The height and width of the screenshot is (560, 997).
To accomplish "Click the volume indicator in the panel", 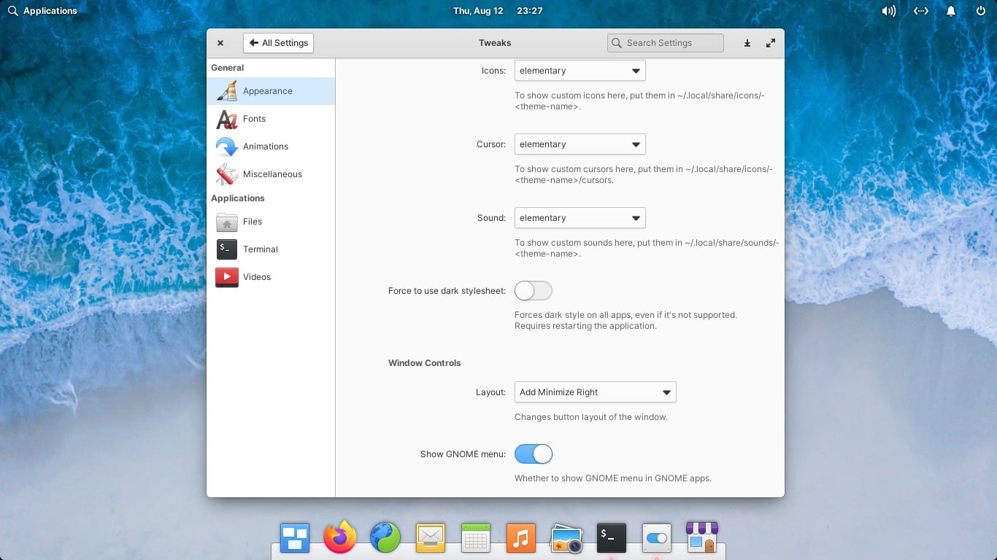I will tap(888, 10).
